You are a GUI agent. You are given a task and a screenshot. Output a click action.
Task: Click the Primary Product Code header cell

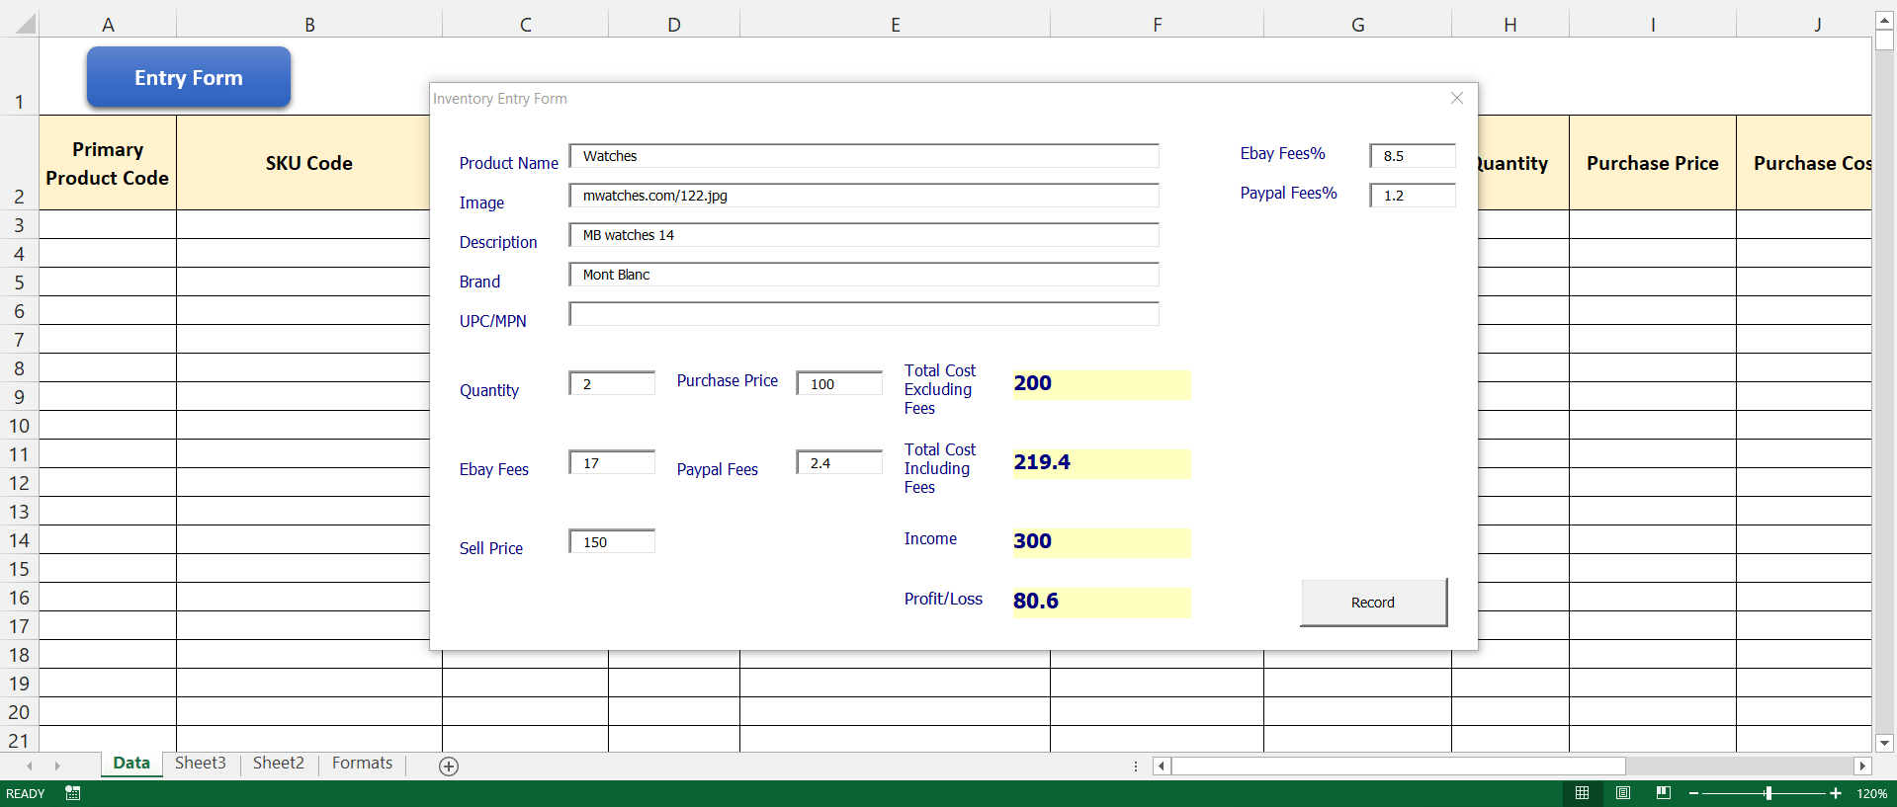tap(108, 163)
